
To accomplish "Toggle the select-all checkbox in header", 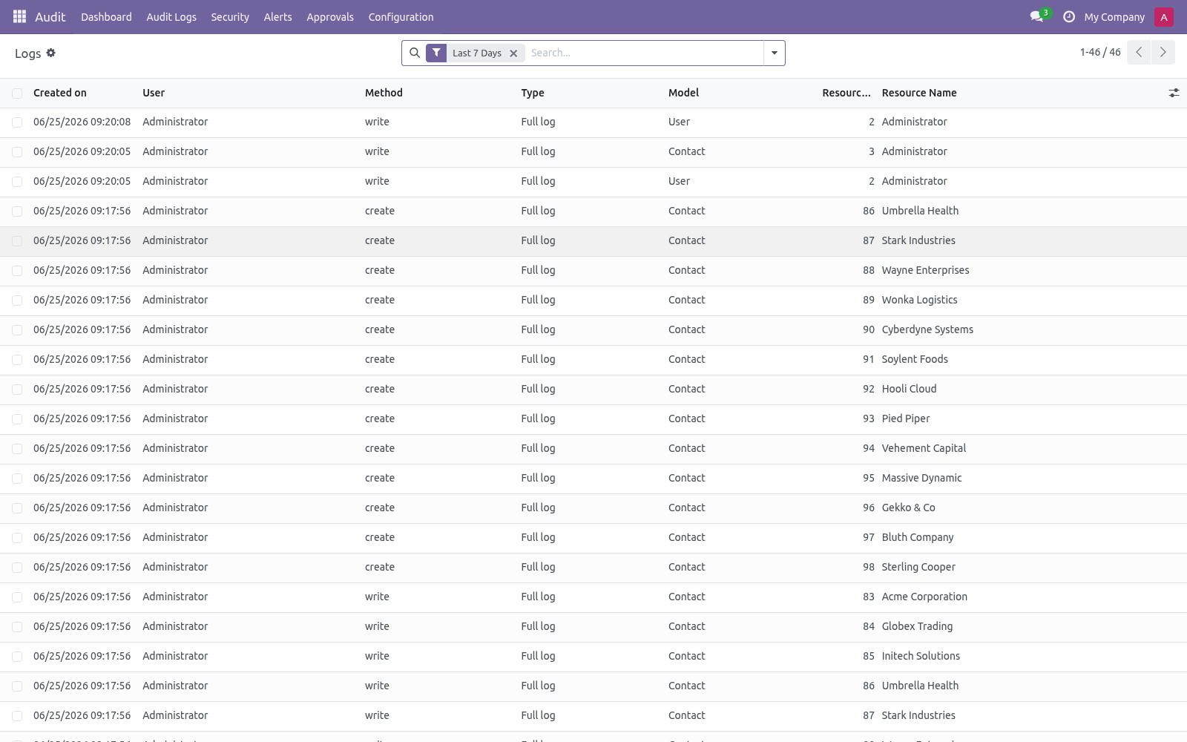I will click(17, 93).
